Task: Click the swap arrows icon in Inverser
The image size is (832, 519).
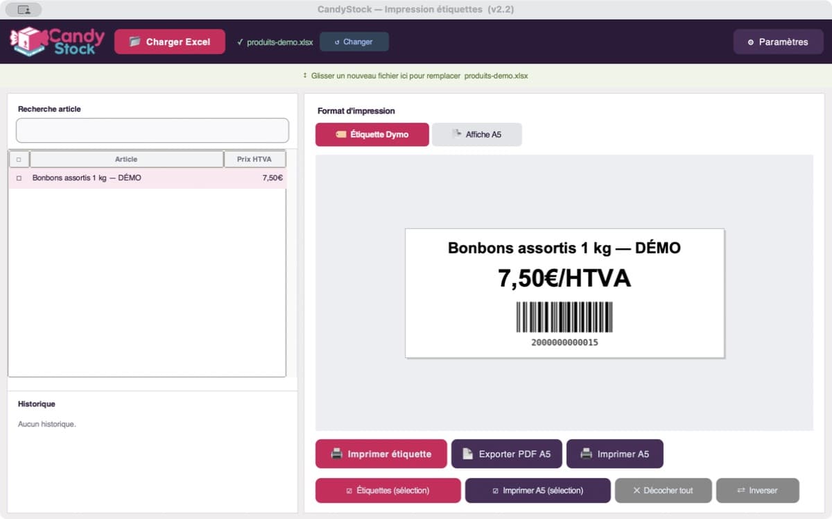Action: pos(740,491)
